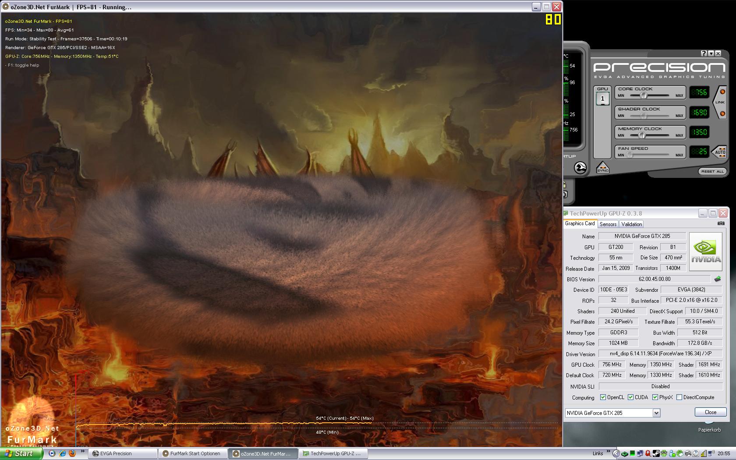This screenshot has height=460, width=736.
Task: Click the Memory Size 1024 MB field
Action: pyautogui.click(x=619, y=343)
